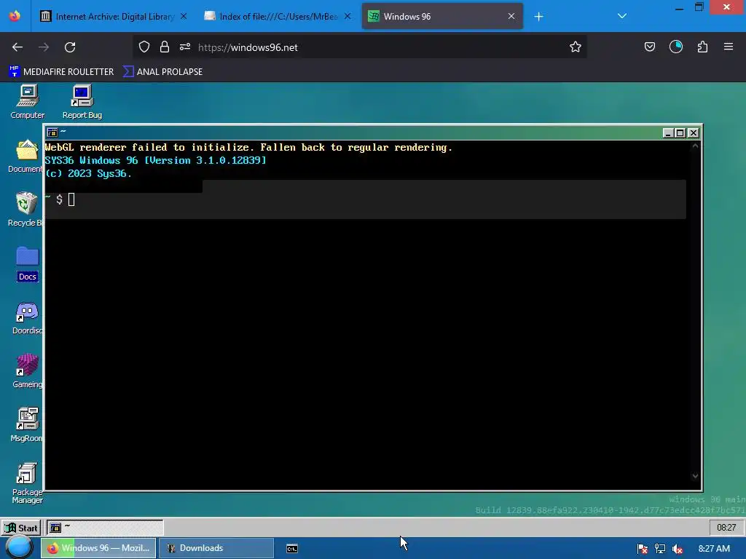Open the Pocket save icon
This screenshot has height=559, width=746.
(x=650, y=47)
